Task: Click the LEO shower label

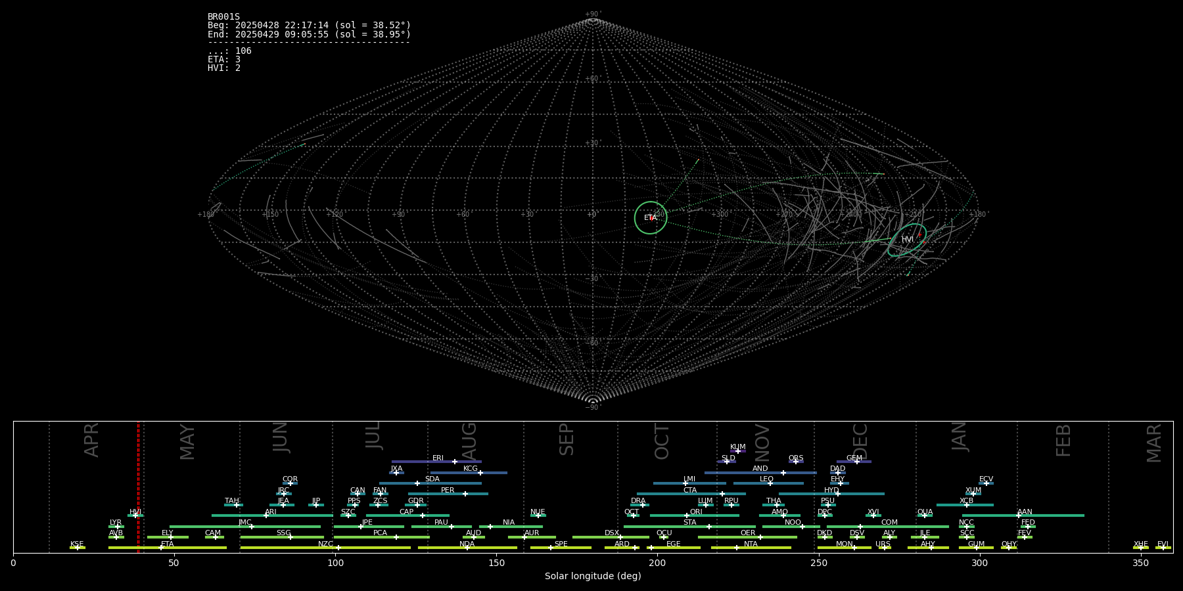Action: (x=767, y=479)
